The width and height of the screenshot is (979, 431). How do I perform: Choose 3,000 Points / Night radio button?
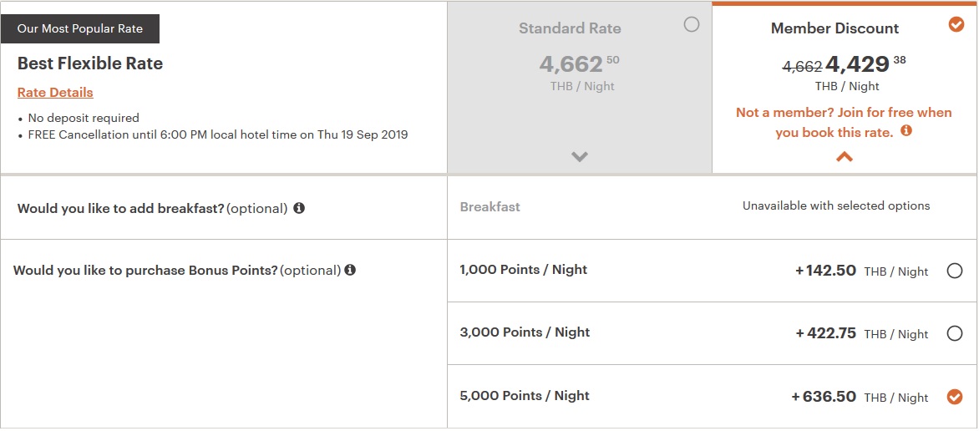(955, 333)
